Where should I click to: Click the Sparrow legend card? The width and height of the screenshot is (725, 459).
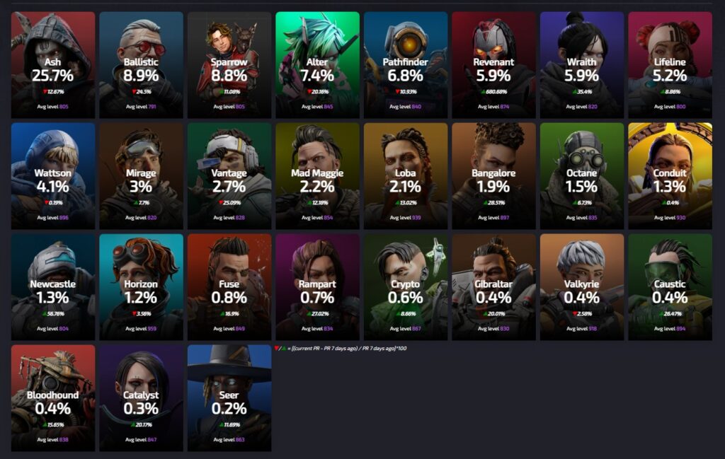pyautogui.click(x=229, y=65)
